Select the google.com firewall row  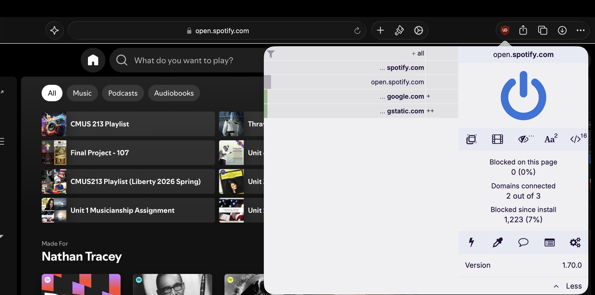point(361,96)
